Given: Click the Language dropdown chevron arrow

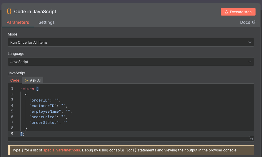Looking at the screenshot, I should click(250, 62).
